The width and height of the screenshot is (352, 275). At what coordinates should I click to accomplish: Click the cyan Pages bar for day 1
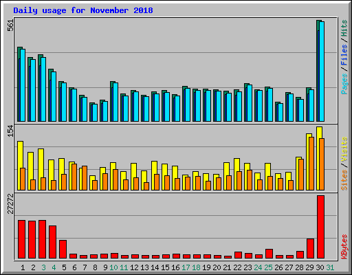tap(23, 85)
